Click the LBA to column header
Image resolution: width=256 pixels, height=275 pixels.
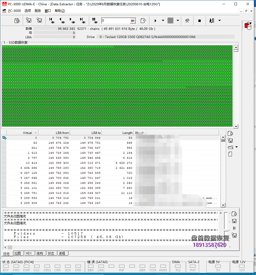point(86,133)
